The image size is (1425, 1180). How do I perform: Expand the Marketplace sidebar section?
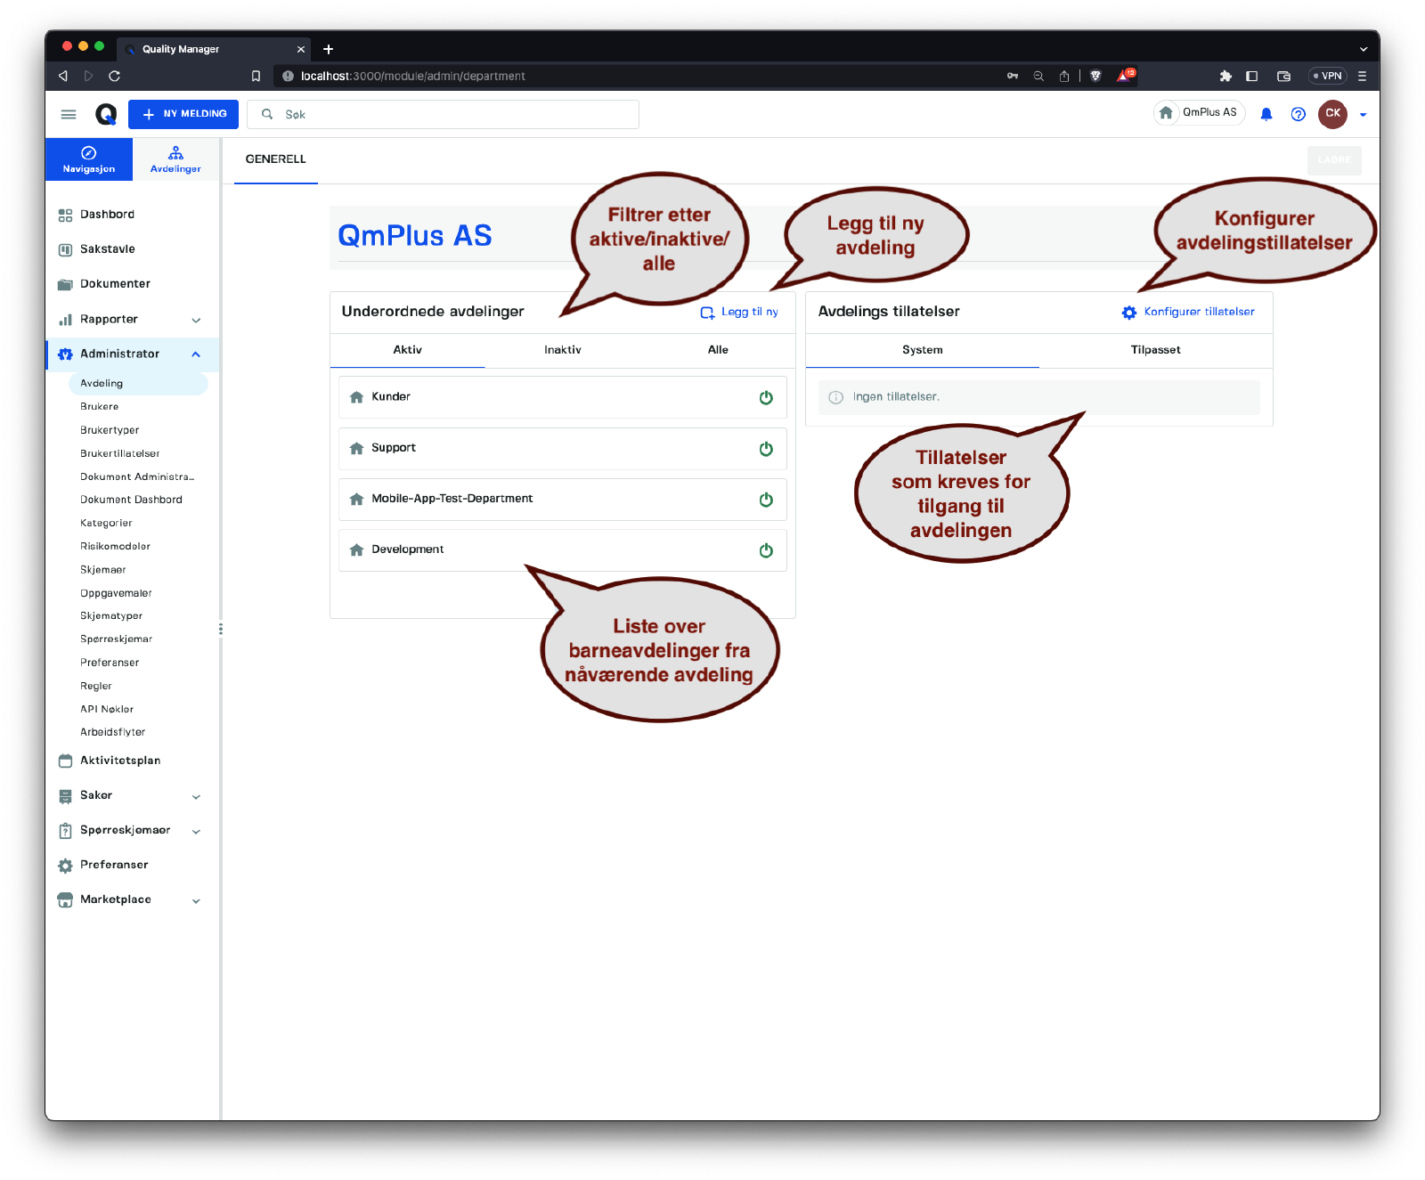196,900
